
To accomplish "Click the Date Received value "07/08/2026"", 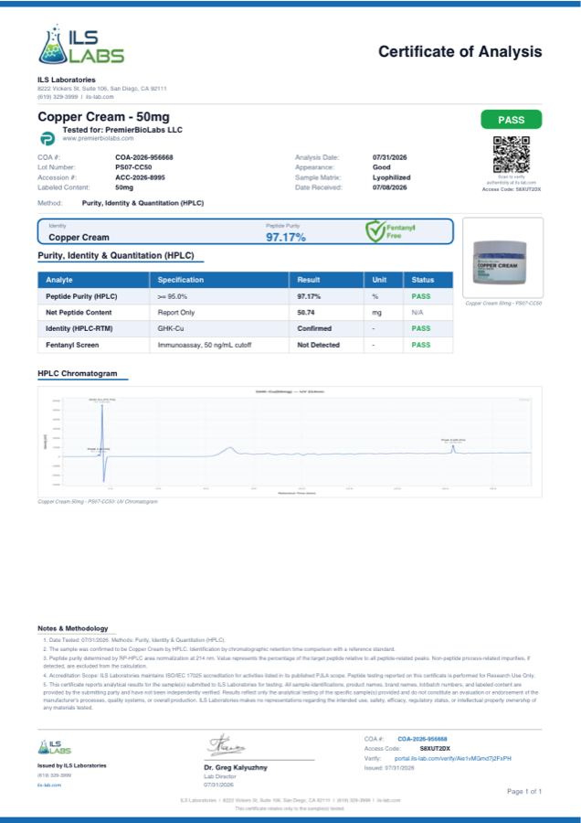I will (389, 187).
